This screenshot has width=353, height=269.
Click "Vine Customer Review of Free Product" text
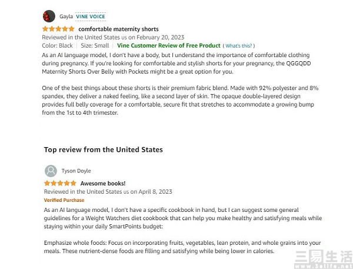pos(169,45)
